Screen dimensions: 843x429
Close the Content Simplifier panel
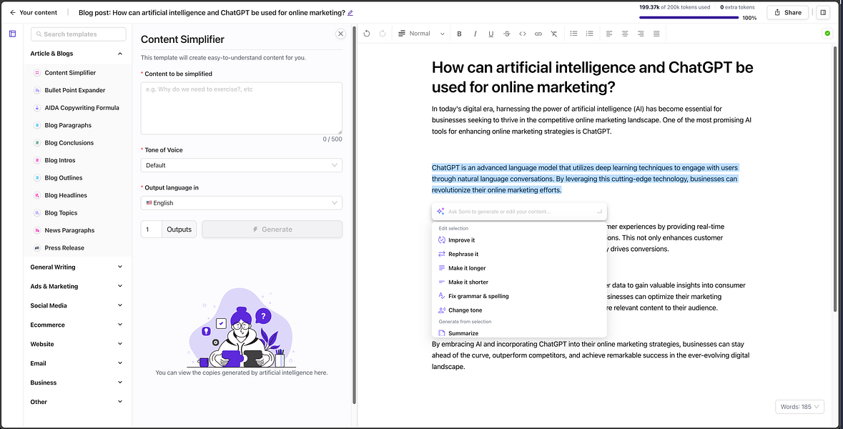coord(340,34)
